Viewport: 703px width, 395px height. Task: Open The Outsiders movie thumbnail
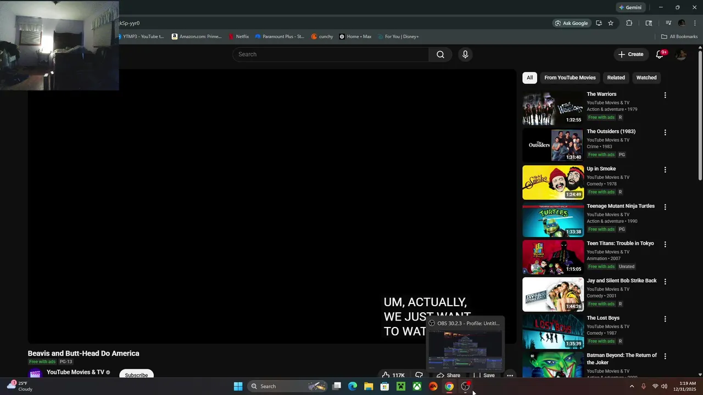point(553,145)
